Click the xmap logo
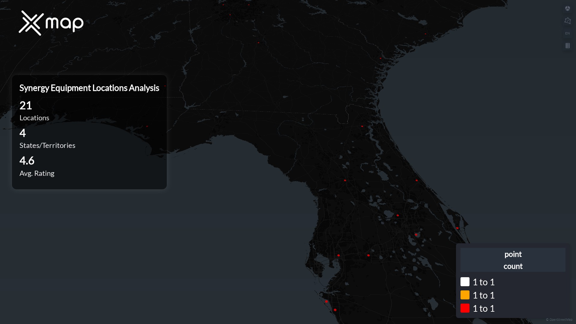 coord(51,23)
